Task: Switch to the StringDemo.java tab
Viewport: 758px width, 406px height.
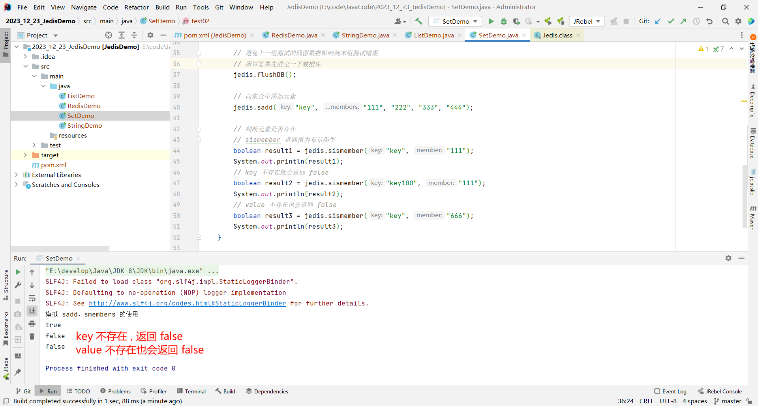Action: (365, 35)
